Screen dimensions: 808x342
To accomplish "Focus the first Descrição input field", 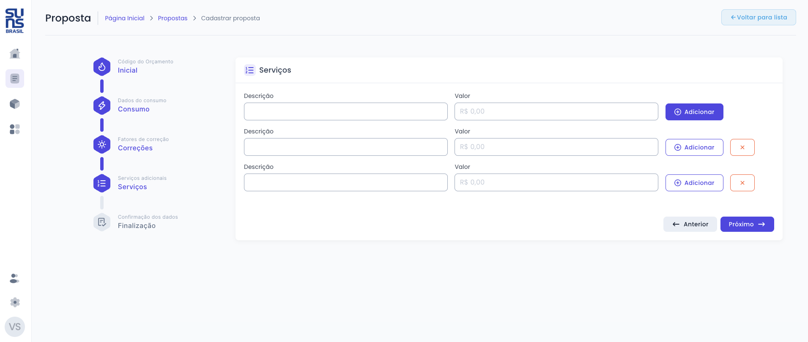I will [x=345, y=111].
